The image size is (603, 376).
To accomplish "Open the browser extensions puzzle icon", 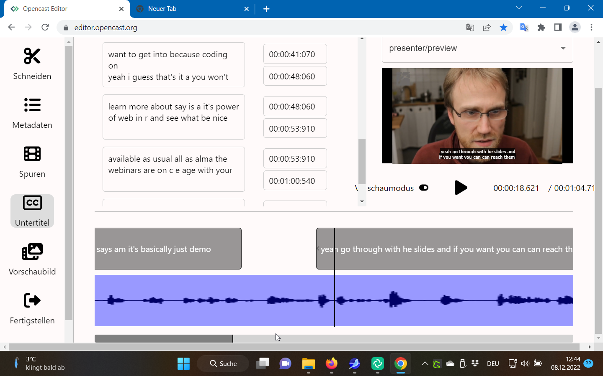I will 541,27.
